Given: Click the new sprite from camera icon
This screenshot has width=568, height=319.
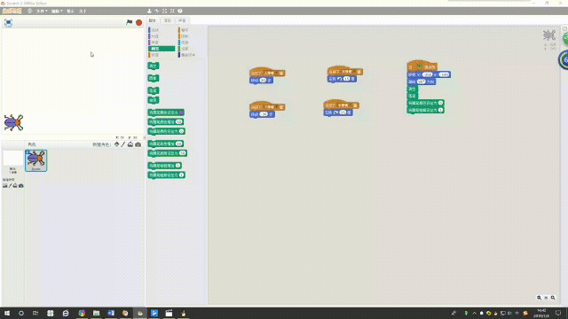Looking at the screenshot, I should pos(138,144).
